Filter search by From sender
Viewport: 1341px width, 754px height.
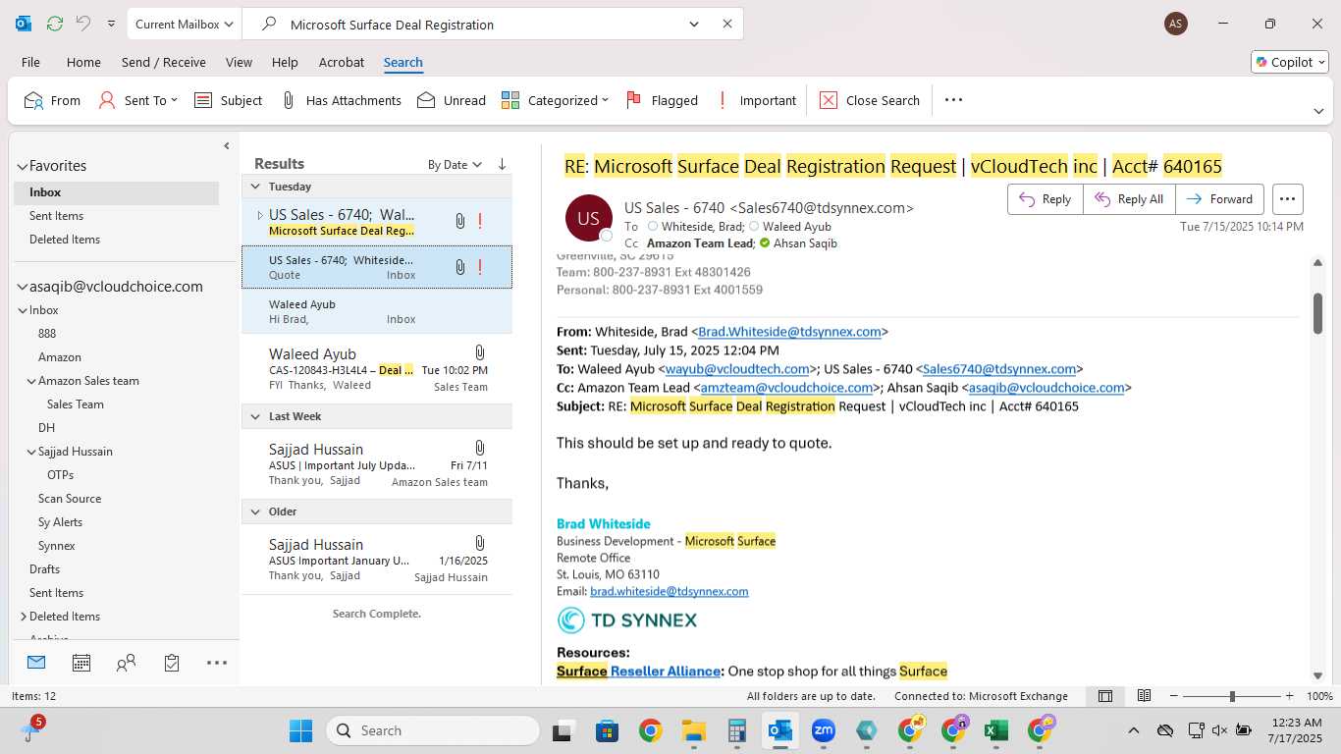click(x=53, y=100)
